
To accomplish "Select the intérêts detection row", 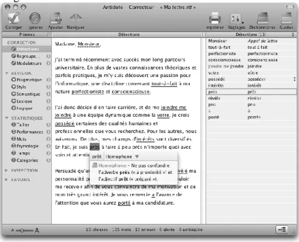I will point(251,85).
